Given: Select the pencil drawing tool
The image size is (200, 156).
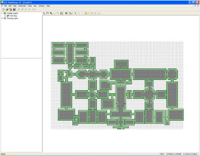Looking at the screenshot, I should tap(75, 13).
